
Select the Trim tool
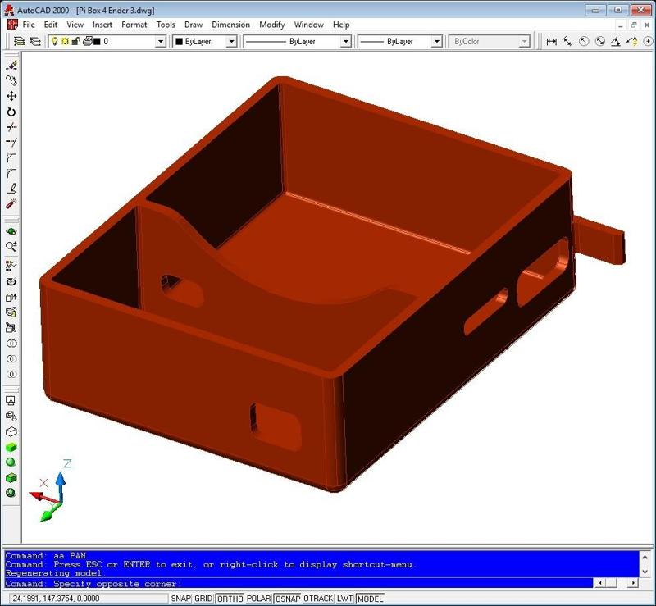point(11,127)
